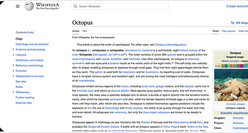Expand the References section chevron

coord(13,92)
